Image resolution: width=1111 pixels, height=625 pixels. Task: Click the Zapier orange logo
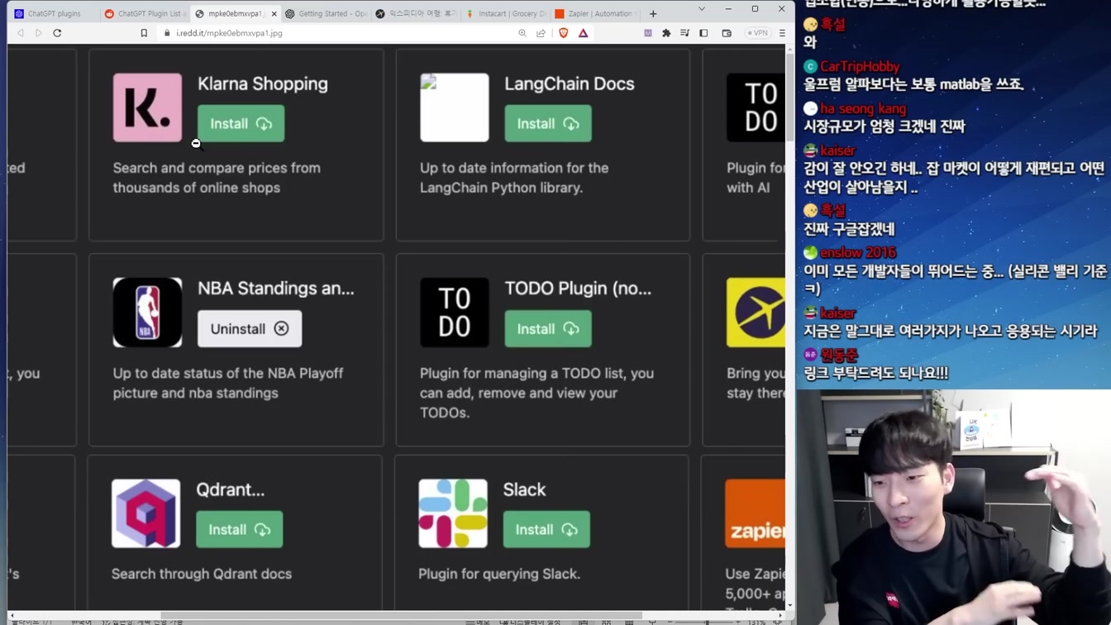click(x=755, y=513)
